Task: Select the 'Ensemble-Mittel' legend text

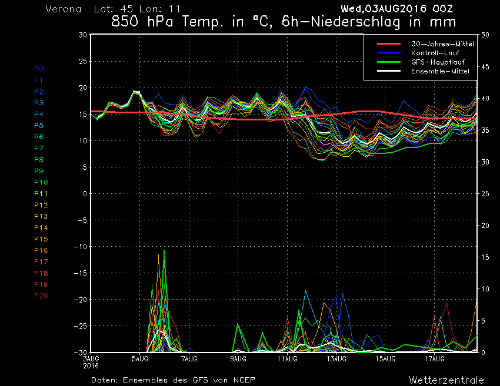Action: tap(441, 71)
